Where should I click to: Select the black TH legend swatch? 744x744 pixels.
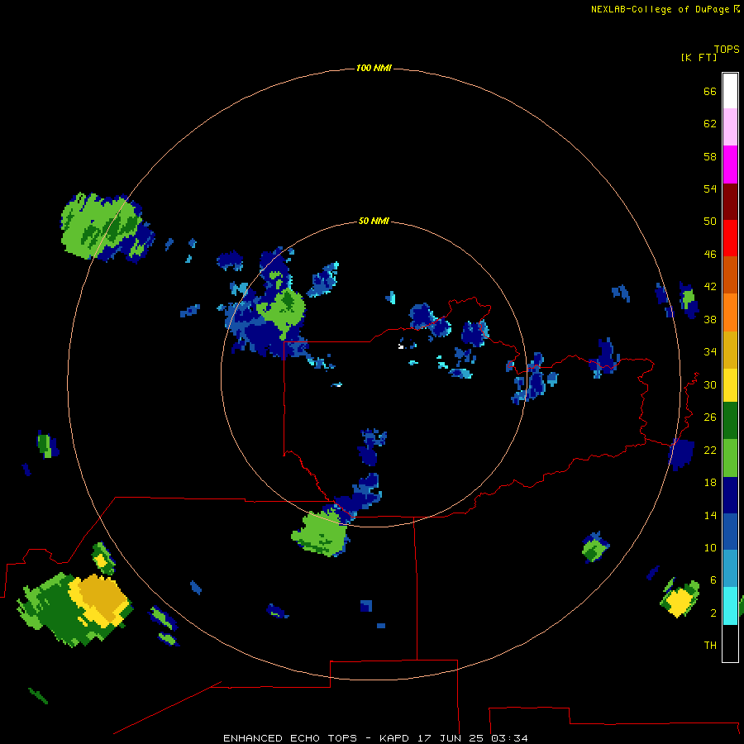(730, 643)
